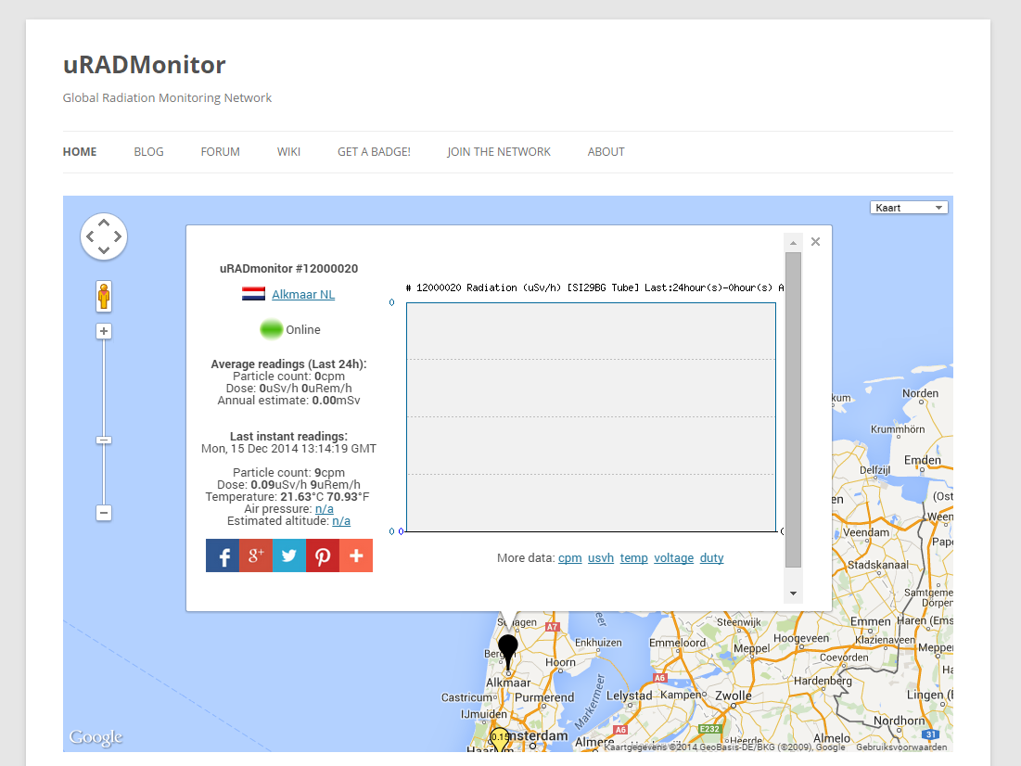The height and width of the screenshot is (766, 1021).
Task: Click the map zoom slider handle
Action: coord(104,440)
